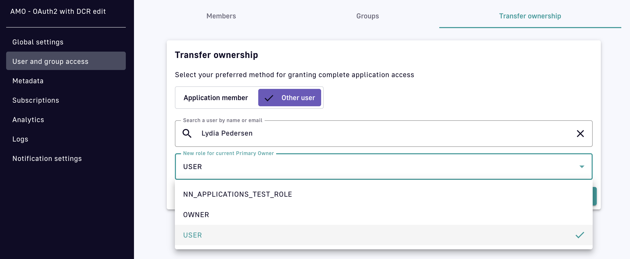The image size is (630, 259).
Task: Click the checkmark icon on Other user
Action: pos(269,98)
